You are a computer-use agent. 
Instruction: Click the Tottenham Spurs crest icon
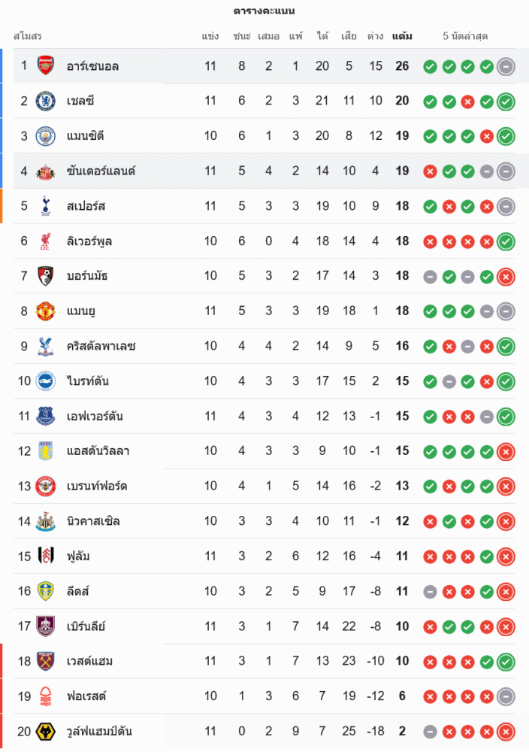(x=46, y=206)
